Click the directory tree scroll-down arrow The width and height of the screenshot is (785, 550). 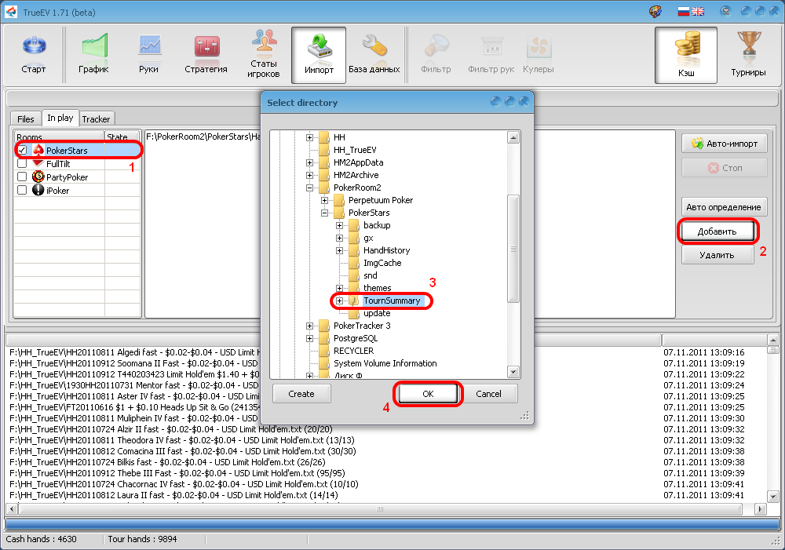pos(513,372)
